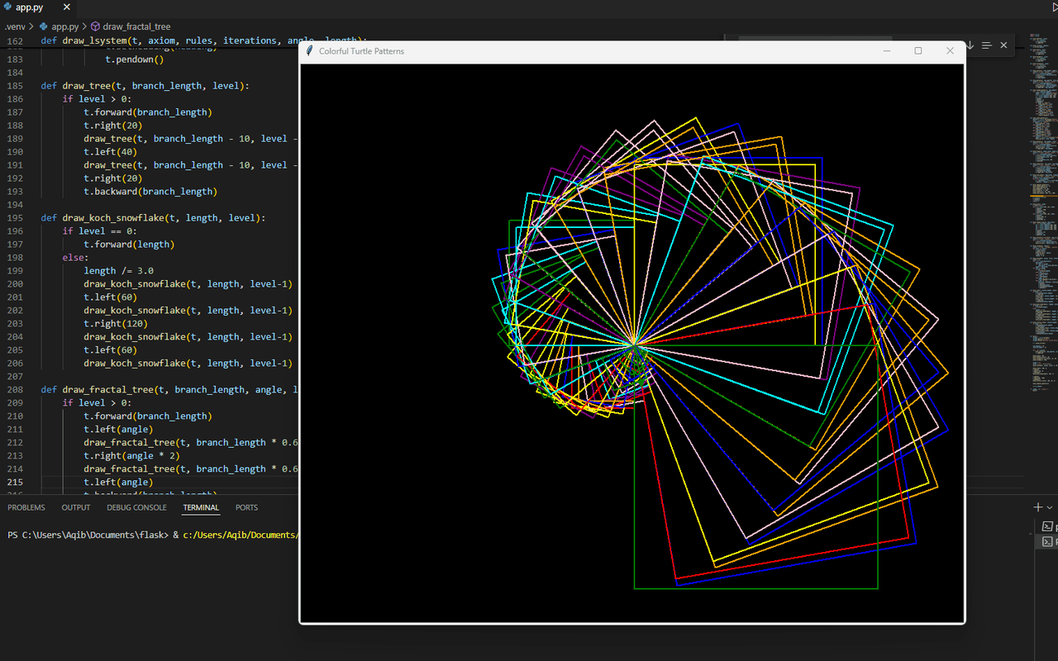The width and height of the screenshot is (1058, 661).
Task: Open the .venv breadcrumb folder
Action: [14, 26]
